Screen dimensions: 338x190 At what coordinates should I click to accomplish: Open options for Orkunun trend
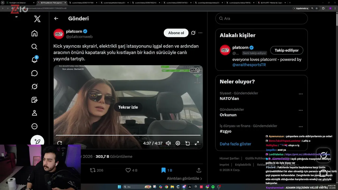301,110
